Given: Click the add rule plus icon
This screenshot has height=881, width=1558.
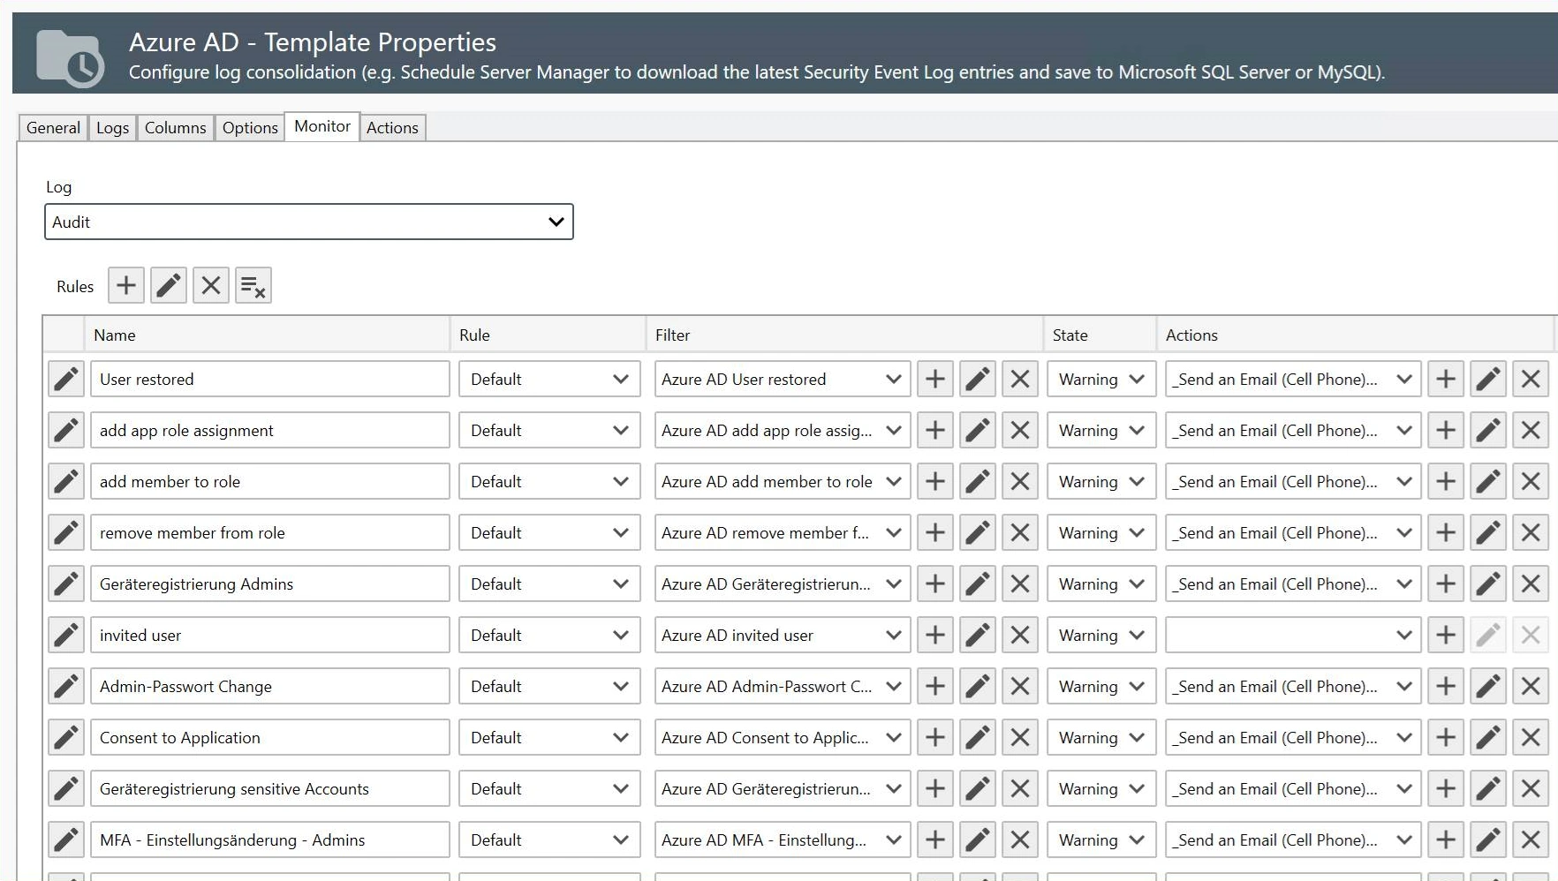Looking at the screenshot, I should pyautogui.click(x=126, y=285).
